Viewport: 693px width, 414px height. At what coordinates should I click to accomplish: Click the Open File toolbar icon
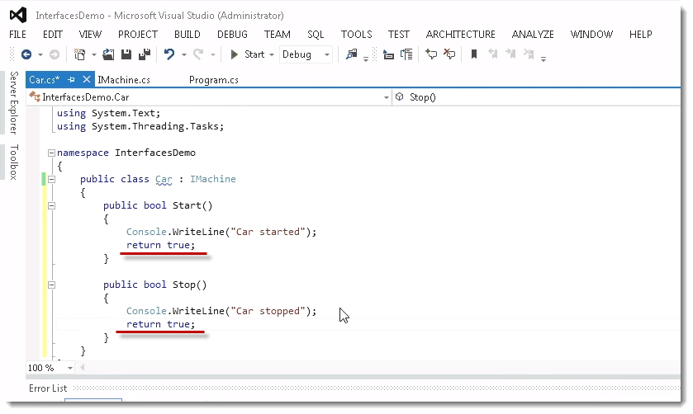pyautogui.click(x=108, y=54)
